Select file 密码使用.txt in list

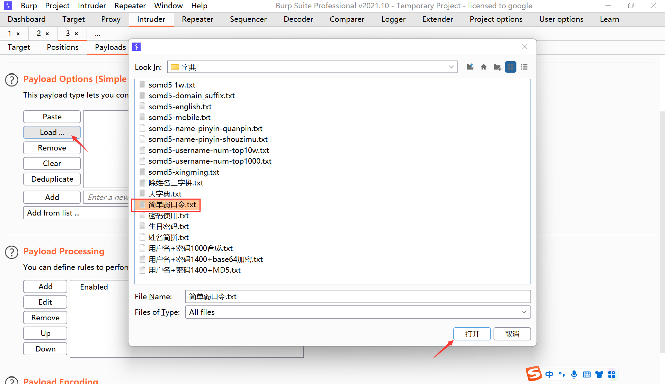click(169, 216)
